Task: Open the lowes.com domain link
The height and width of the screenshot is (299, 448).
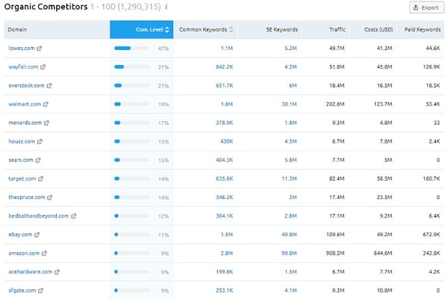Action: click(22, 48)
